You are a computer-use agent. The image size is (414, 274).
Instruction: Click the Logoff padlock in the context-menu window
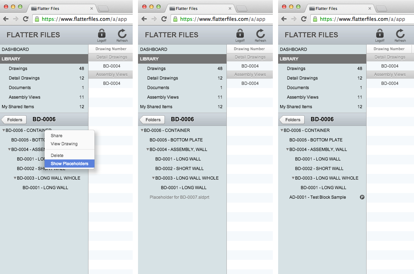click(x=102, y=34)
